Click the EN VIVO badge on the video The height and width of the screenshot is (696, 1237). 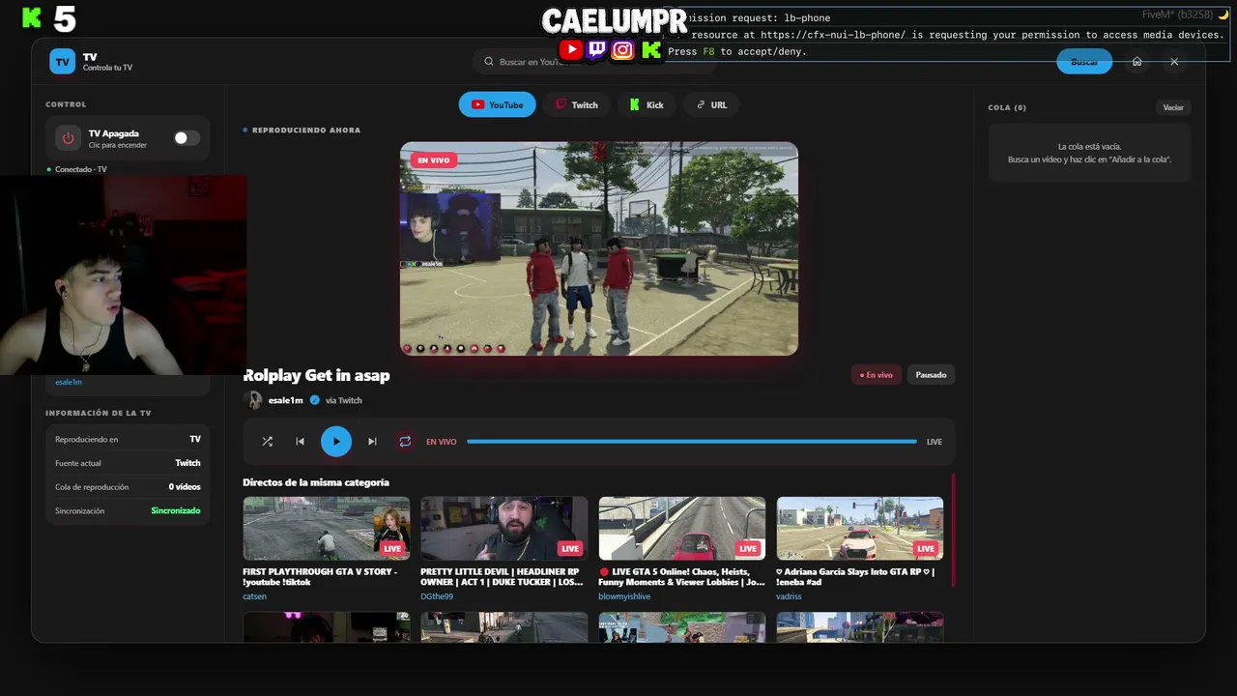point(433,160)
